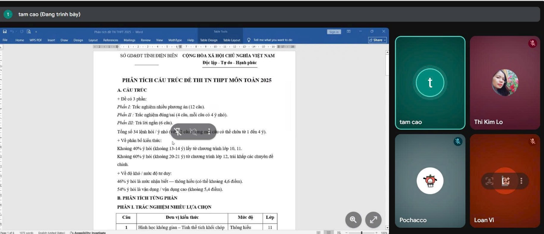
Task: Click the Print Preview icon in quick access toolbar
Action: pyautogui.click(x=28, y=32)
